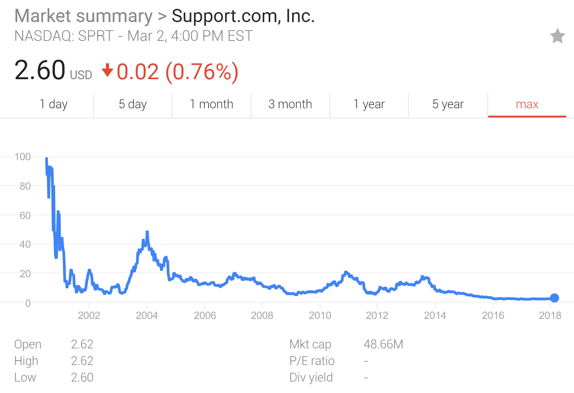Click the 2016 year axis label
The image size is (574, 393).
(x=493, y=315)
